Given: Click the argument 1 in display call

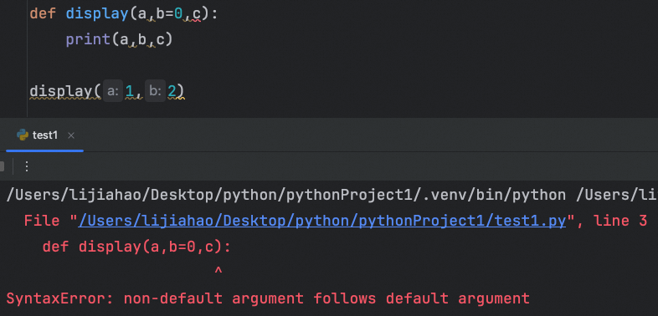Looking at the screenshot, I should point(129,91).
